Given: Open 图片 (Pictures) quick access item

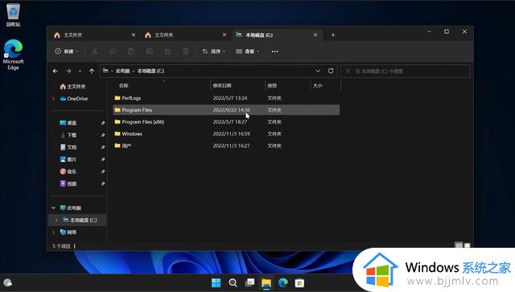Looking at the screenshot, I should (68, 159).
